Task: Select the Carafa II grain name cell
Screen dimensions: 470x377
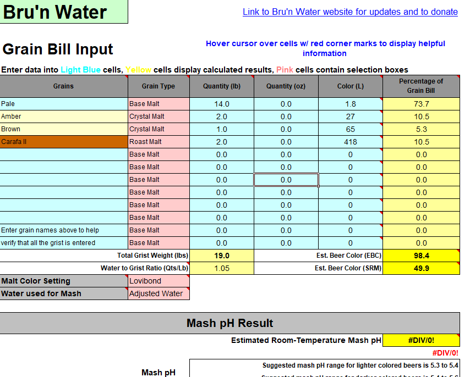Action: [x=64, y=142]
